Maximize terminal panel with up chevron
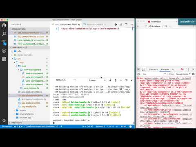Viewport: 196px width, 147px height. point(121,80)
